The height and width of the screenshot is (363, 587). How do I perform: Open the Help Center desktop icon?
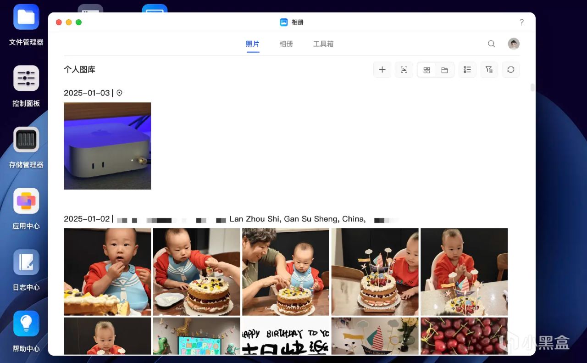(x=26, y=323)
